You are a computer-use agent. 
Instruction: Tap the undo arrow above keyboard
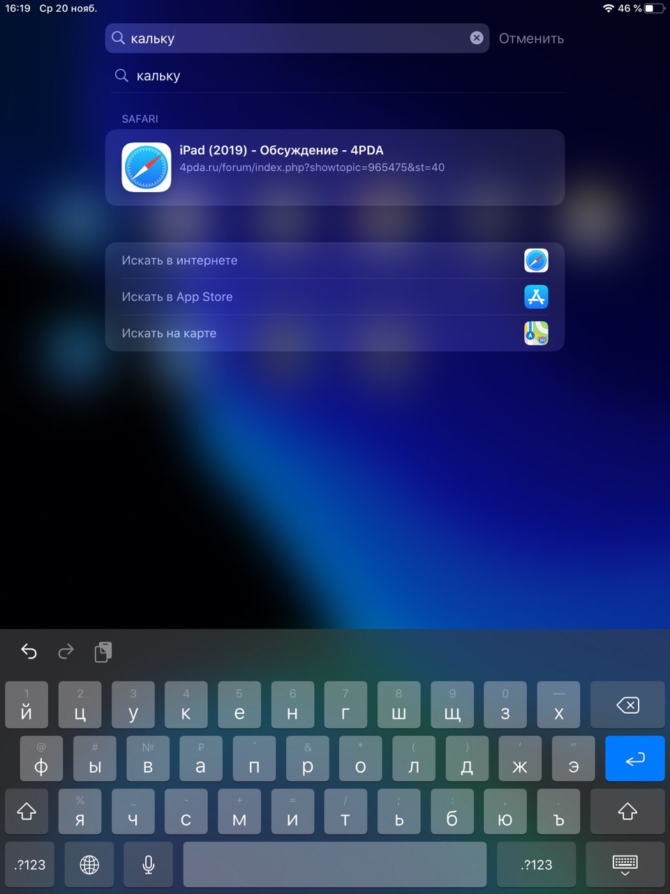(29, 652)
